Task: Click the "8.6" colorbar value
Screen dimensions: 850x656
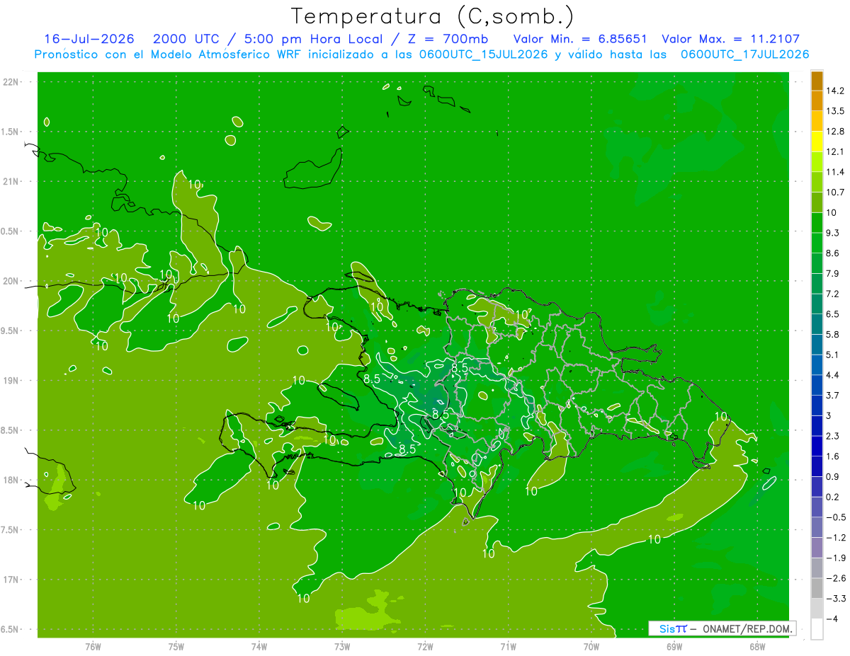Action: coord(832,253)
